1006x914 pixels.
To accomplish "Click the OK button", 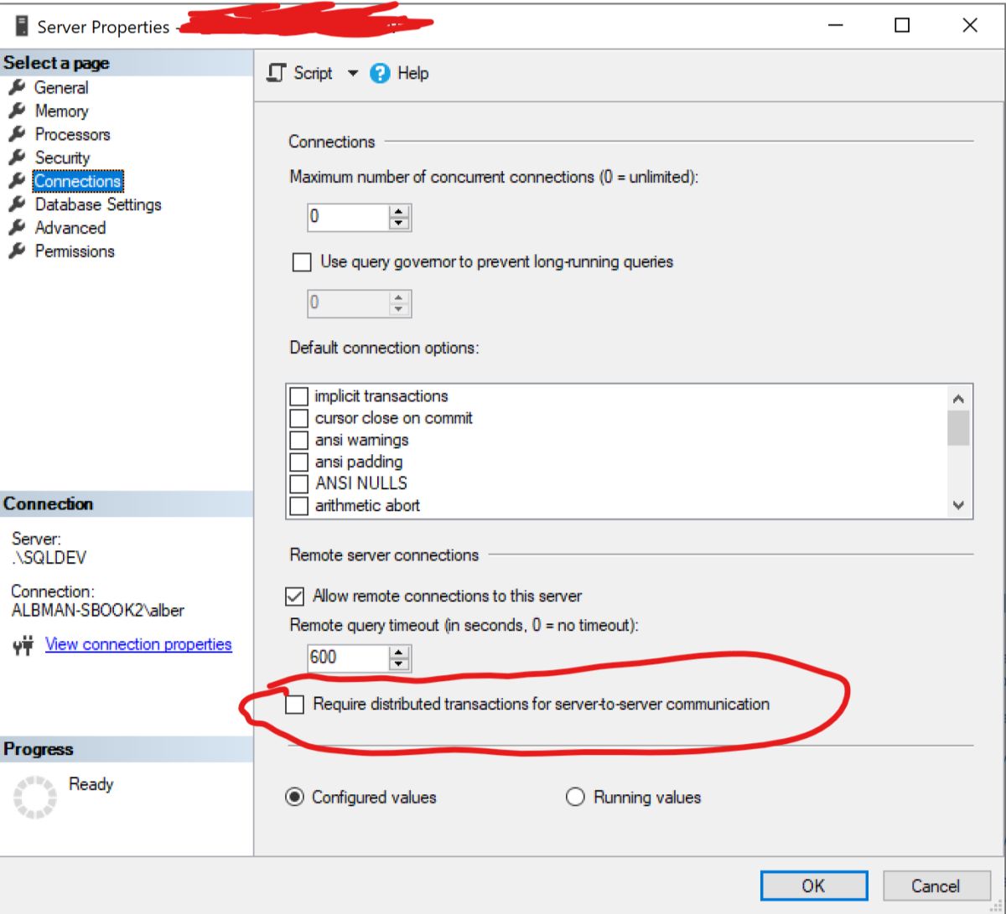I will pyautogui.click(x=814, y=886).
